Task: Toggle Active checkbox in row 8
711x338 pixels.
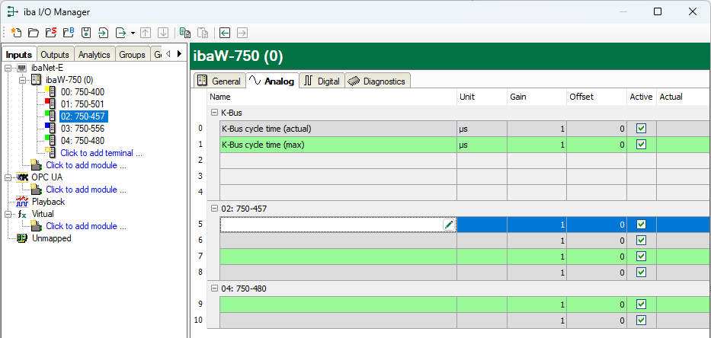Action: (641, 272)
